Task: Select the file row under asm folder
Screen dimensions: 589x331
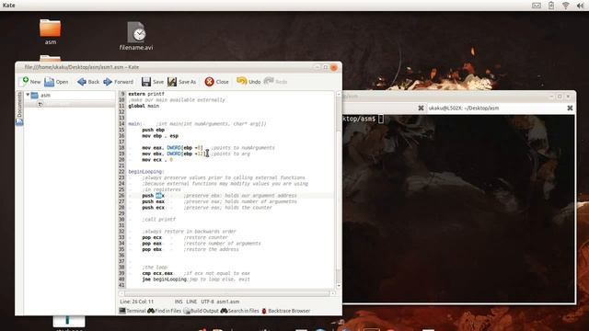Action: pos(70,104)
